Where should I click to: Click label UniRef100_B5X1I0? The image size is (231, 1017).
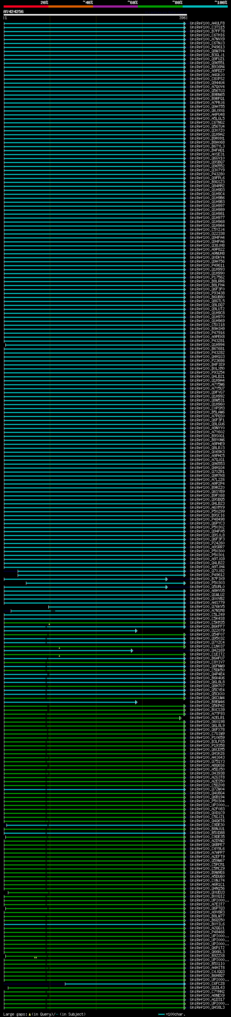click(207, 964)
